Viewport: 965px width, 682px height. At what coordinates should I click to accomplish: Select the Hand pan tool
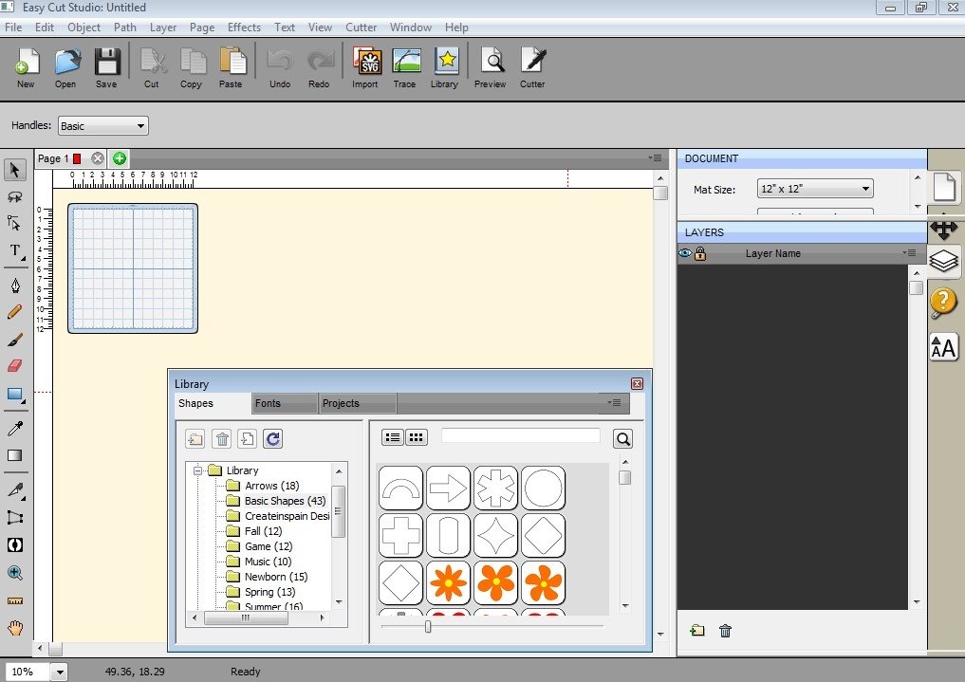[x=15, y=628]
